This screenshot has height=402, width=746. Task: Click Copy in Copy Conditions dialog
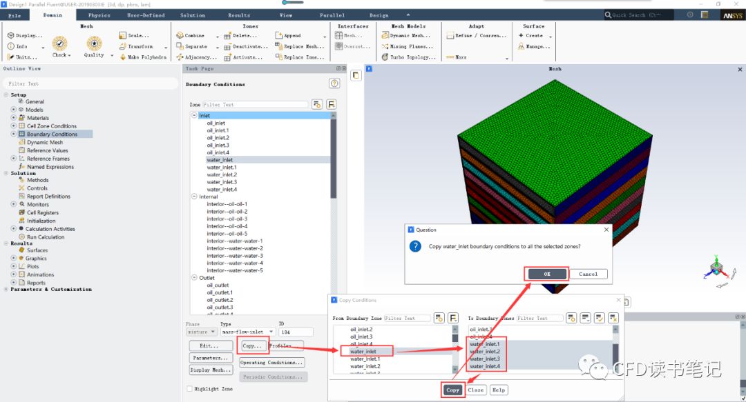click(x=452, y=390)
